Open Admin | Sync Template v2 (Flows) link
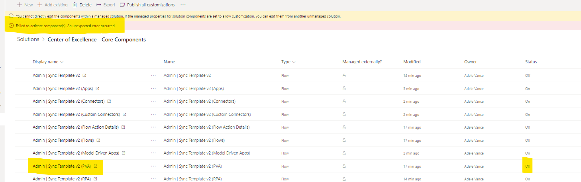 pos(63,140)
